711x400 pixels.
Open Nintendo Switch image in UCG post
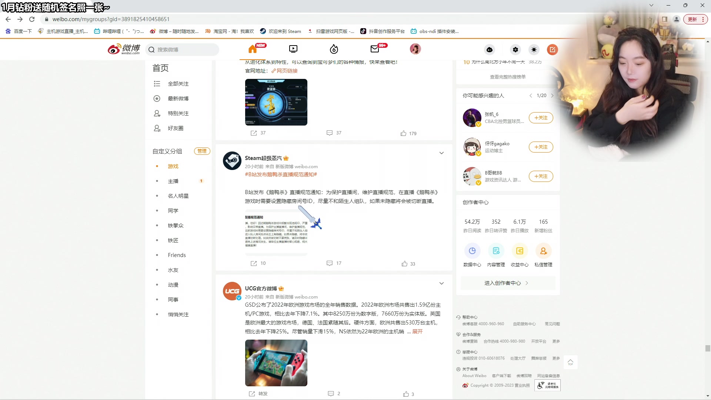276,363
